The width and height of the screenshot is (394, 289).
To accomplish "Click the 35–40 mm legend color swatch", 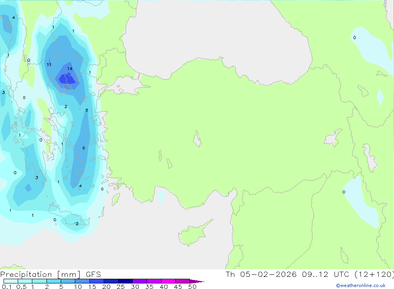I will [x=154, y=281].
